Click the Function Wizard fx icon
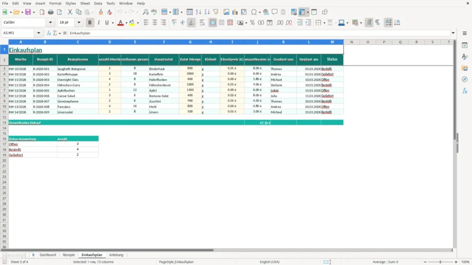Screen dimensions: 472x265 coord(49,33)
